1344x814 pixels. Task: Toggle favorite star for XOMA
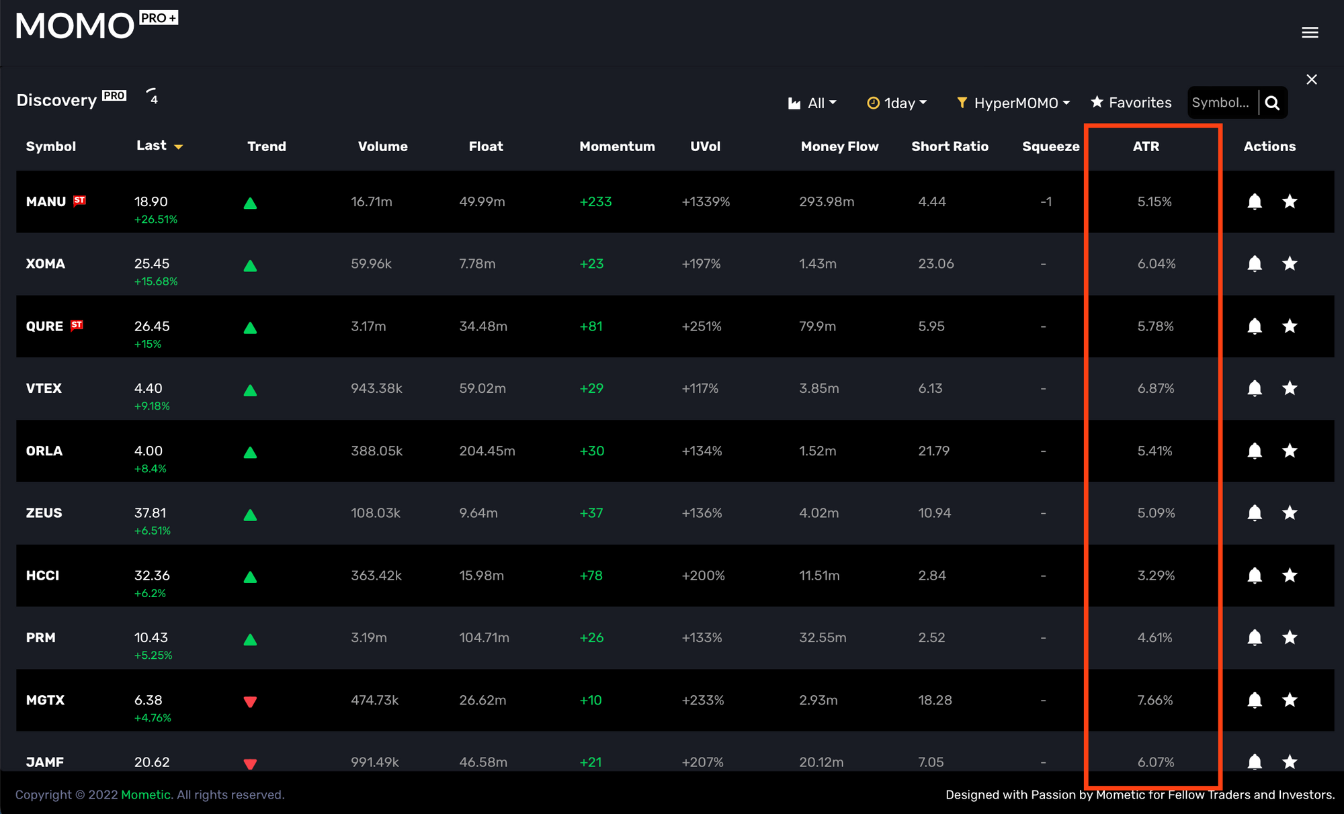point(1289,264)
